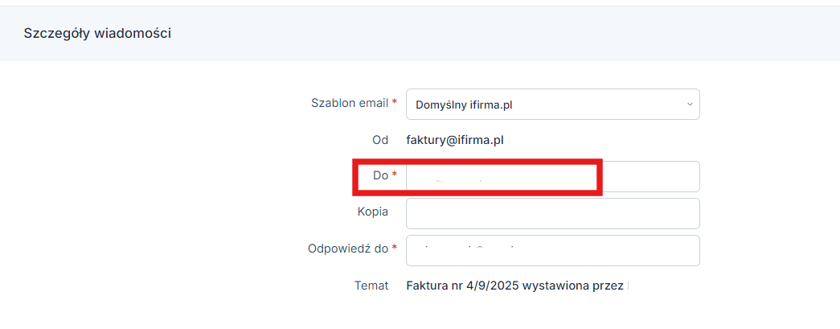This screenshot has width=840, height=329.
Task: Click the Odpowiedź do field label
Action: pyautogui.click(x=348, y=249)
